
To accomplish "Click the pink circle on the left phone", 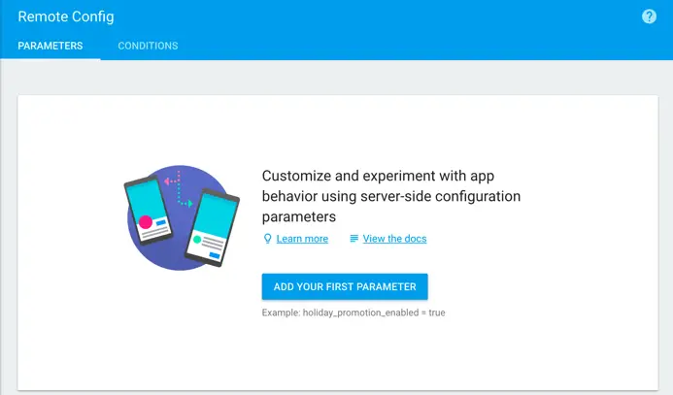I will pos(146,222).
